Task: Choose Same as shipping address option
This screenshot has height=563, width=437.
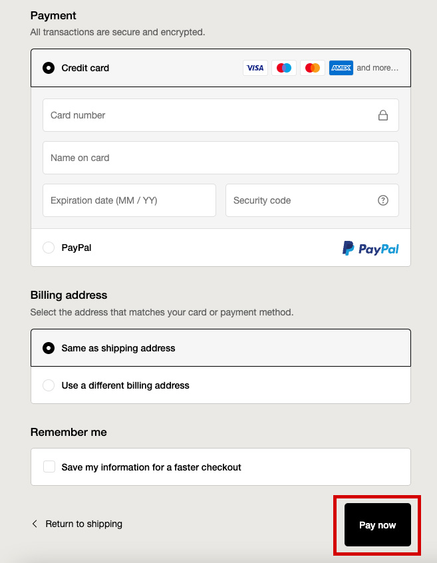Action: 49,348
